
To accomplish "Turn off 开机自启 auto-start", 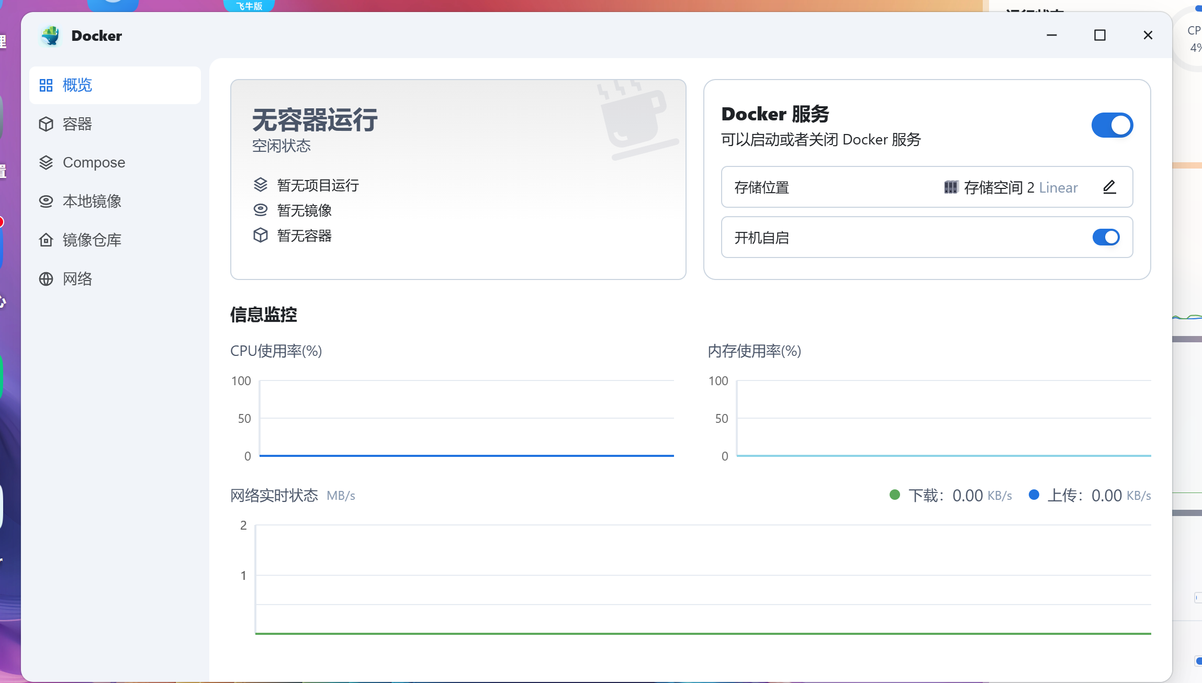I will tap(1106, 237).
